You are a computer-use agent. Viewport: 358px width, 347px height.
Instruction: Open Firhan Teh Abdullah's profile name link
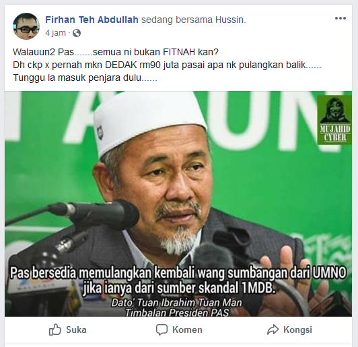tap(92, 20)
